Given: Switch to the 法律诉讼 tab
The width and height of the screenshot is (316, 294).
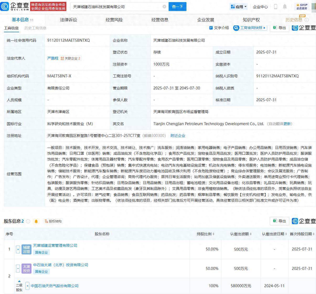Looking at the screenshot, I should tap(68, 20).
